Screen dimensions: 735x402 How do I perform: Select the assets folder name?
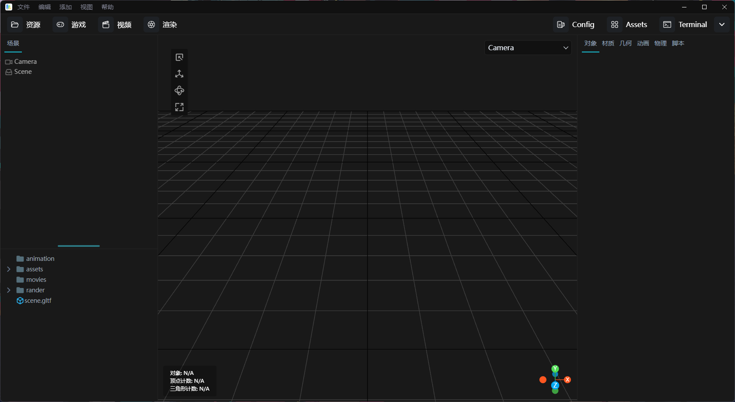35,269
